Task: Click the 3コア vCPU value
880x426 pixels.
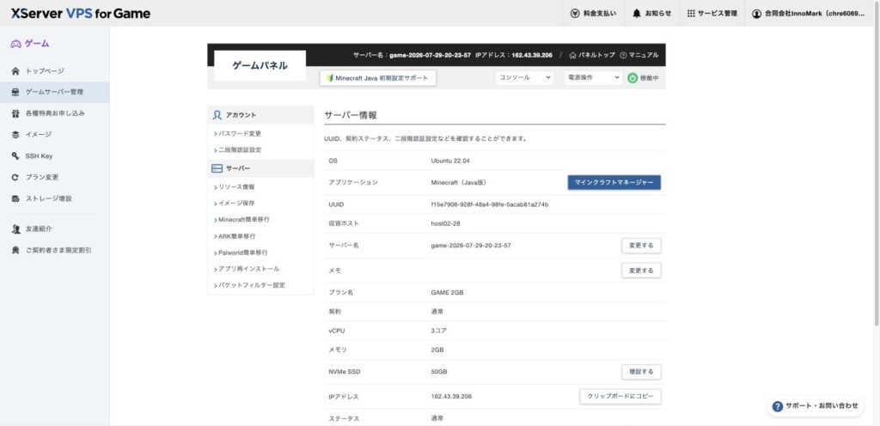Action: pyautogui.click(x=439, y=331)
